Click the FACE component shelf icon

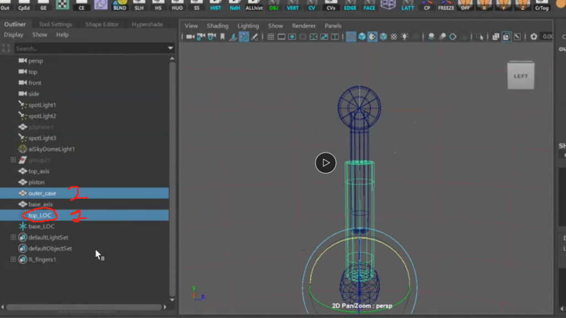[x=369, y=5]
